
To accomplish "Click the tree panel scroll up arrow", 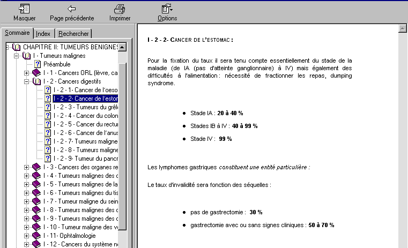I will (122, 47).
